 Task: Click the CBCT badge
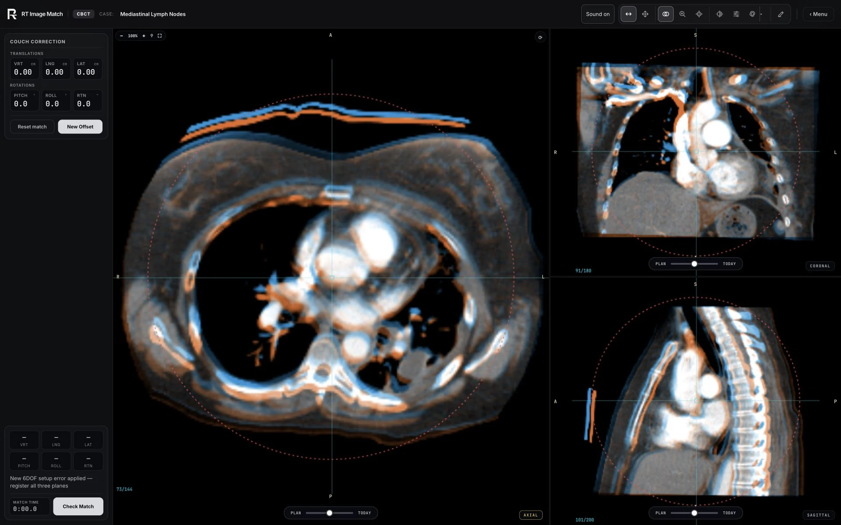point(83,14)
